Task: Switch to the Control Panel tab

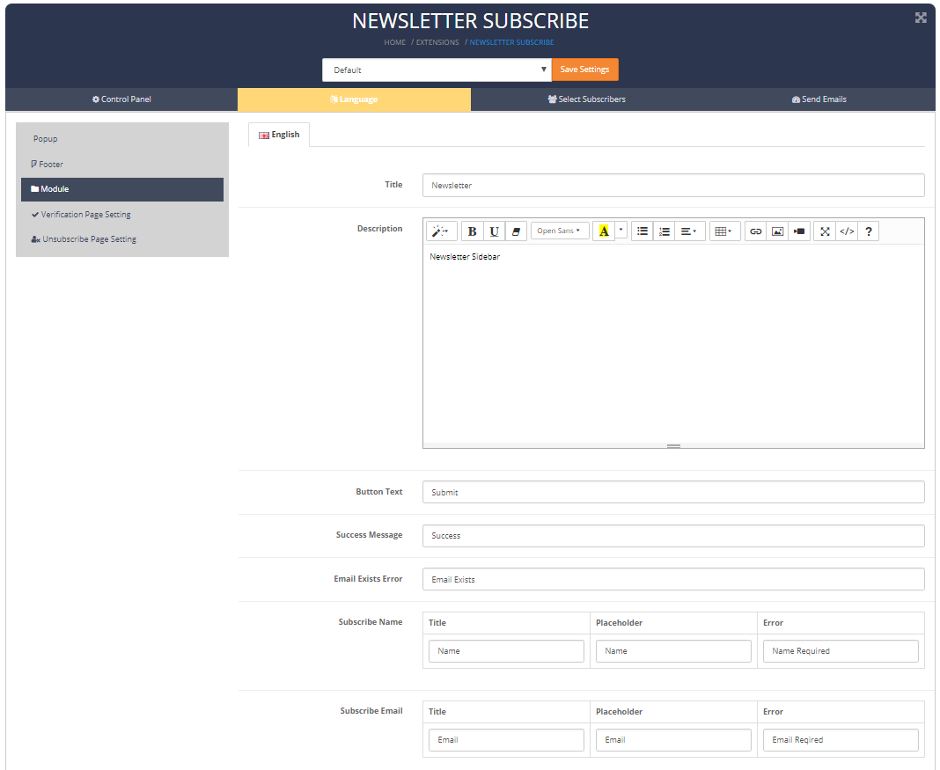Action: click(x=121, y=99)
